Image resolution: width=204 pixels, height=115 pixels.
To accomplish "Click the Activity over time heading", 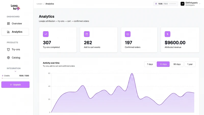I will 51,63.
